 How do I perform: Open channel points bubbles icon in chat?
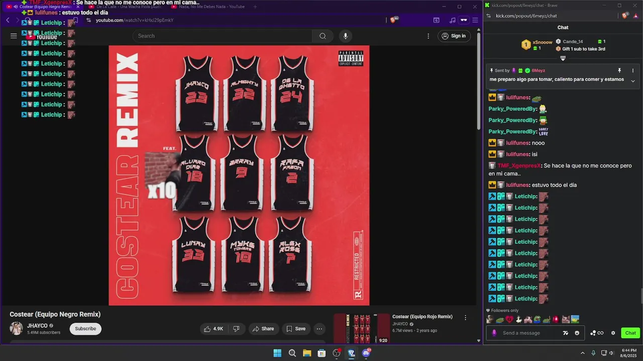[597, 333]
